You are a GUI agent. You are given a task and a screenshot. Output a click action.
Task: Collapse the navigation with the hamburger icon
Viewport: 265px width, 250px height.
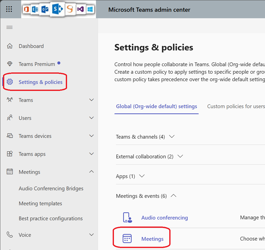click(9, 27)
